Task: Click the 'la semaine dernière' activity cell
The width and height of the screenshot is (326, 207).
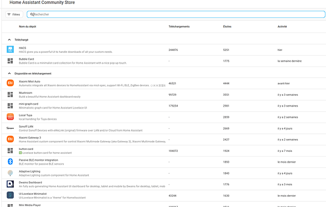Action: [x=290, y=61]
